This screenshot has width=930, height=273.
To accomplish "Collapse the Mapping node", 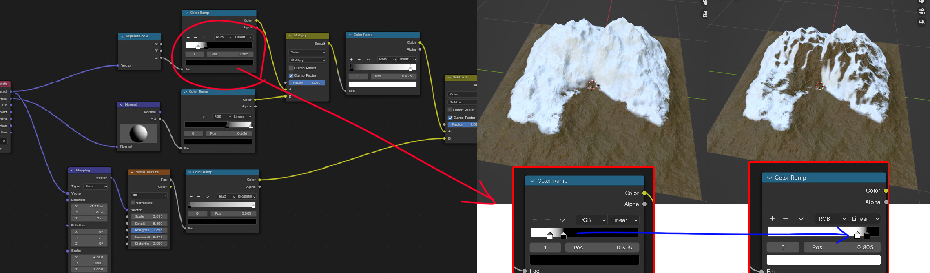I will [72, 170].
